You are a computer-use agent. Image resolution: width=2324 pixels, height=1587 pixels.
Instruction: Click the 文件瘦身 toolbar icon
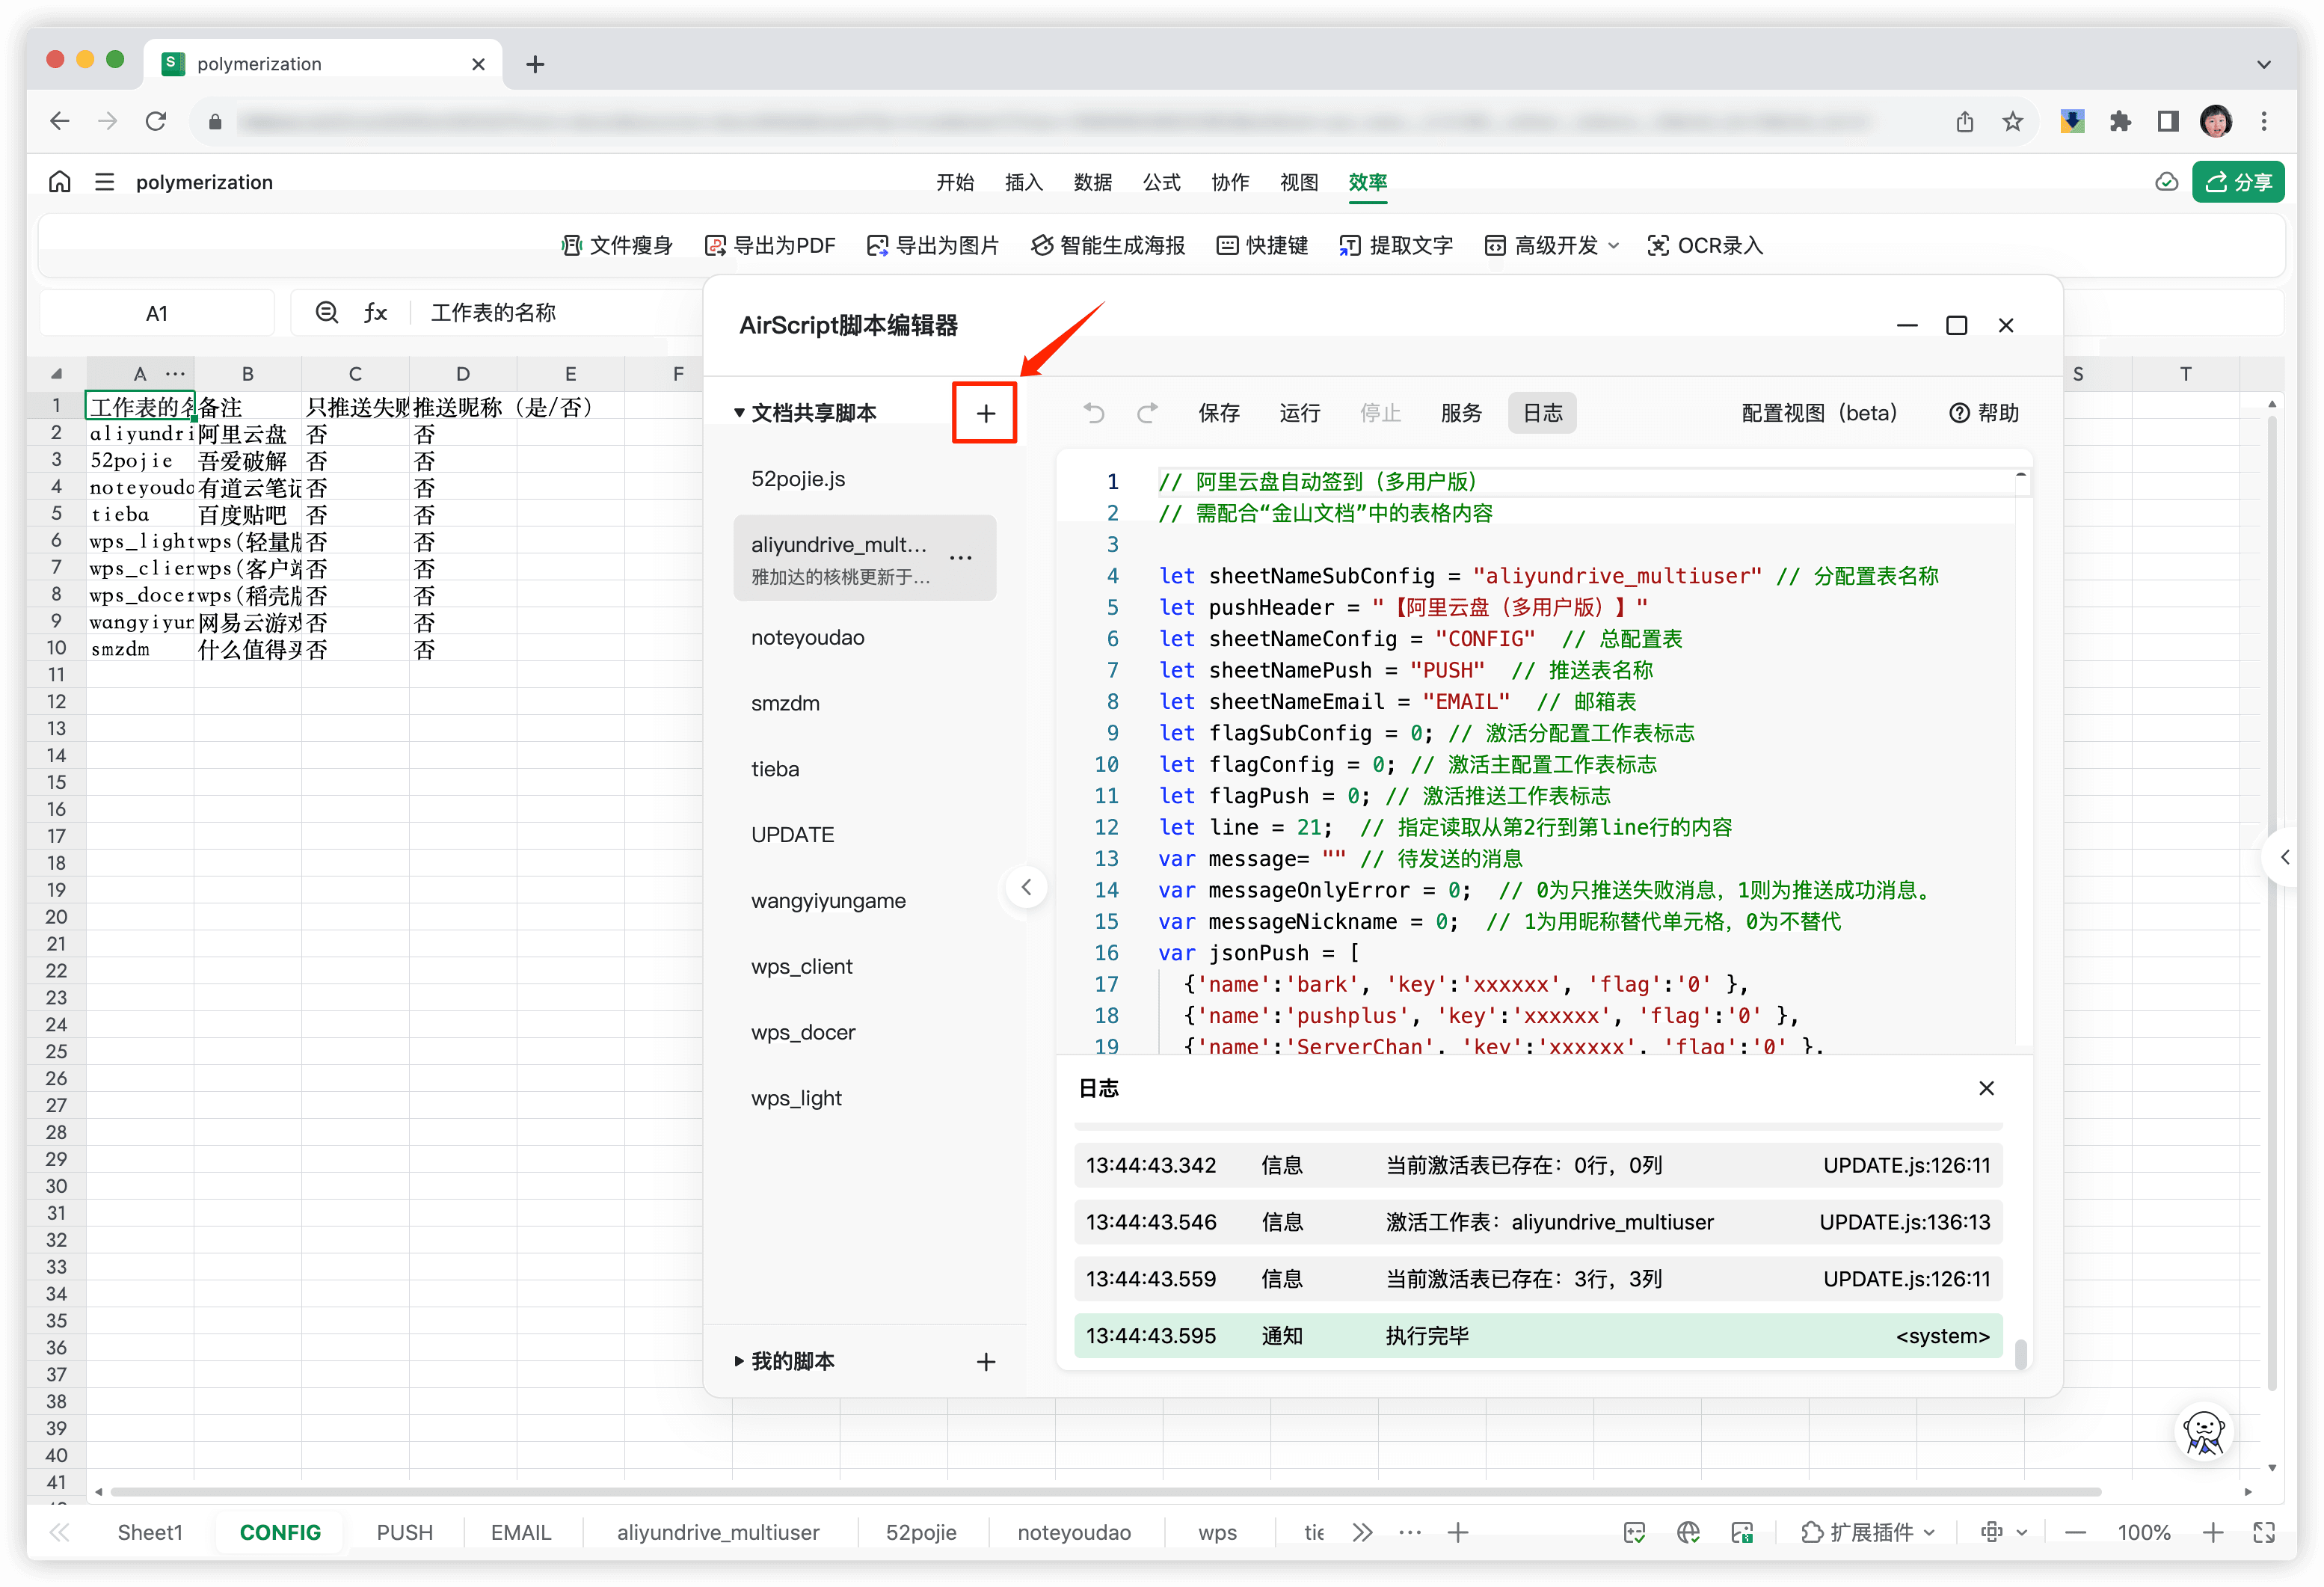(617, 245)
